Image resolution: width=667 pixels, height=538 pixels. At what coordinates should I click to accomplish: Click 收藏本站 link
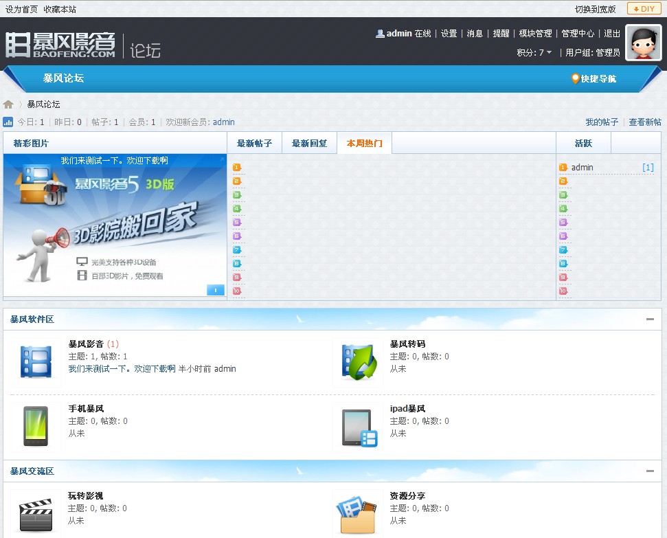point(60,10)
